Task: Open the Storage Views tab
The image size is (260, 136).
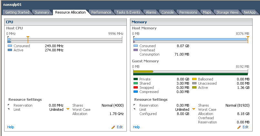Action: (x=227, y=12)
